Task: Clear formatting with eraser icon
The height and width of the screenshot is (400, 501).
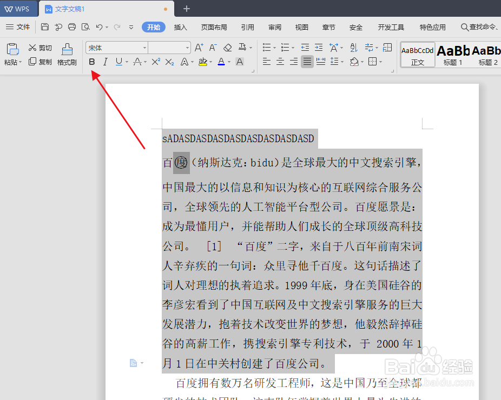Action: point(227,48)
